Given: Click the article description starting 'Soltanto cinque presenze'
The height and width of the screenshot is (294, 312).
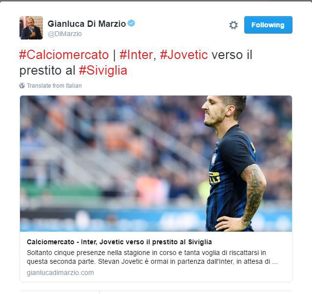Looking at the screenshot, I should 152,257.
